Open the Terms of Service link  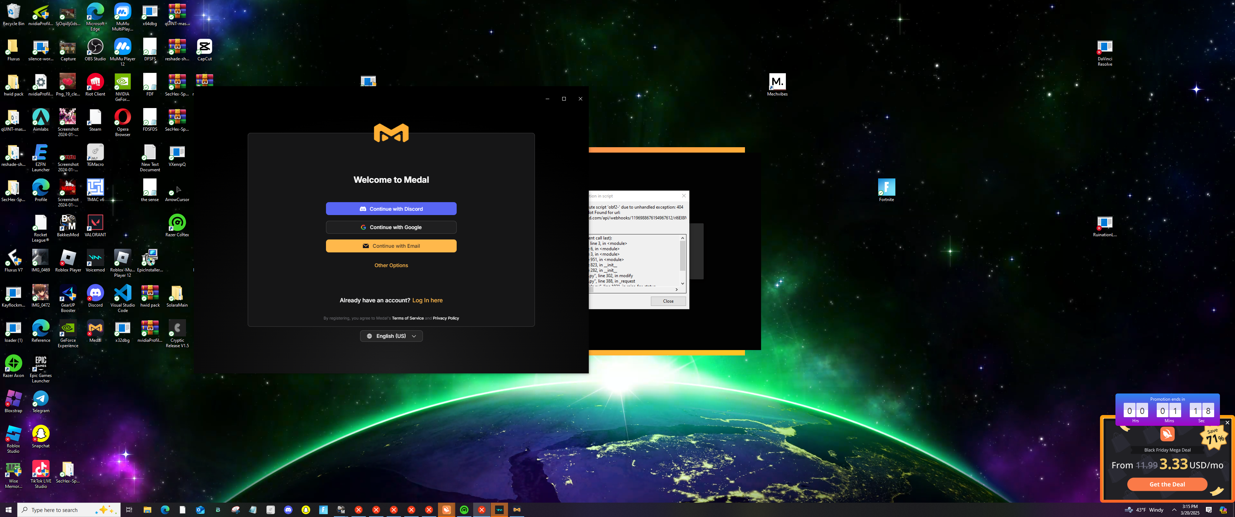coord(407,318)
